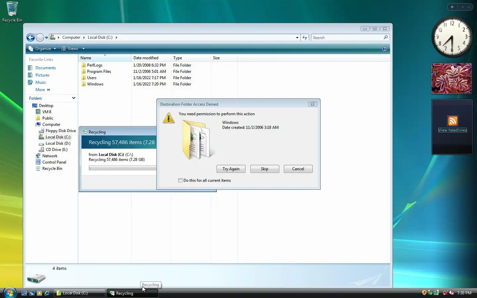Click Switch Between Windows quick launch icon
The image size is (477, 298).
pos(32,293)
